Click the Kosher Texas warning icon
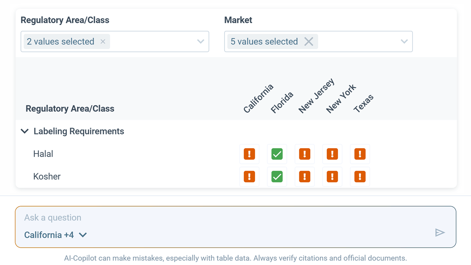Screen dimensions: 471x265 pos(360,176)
